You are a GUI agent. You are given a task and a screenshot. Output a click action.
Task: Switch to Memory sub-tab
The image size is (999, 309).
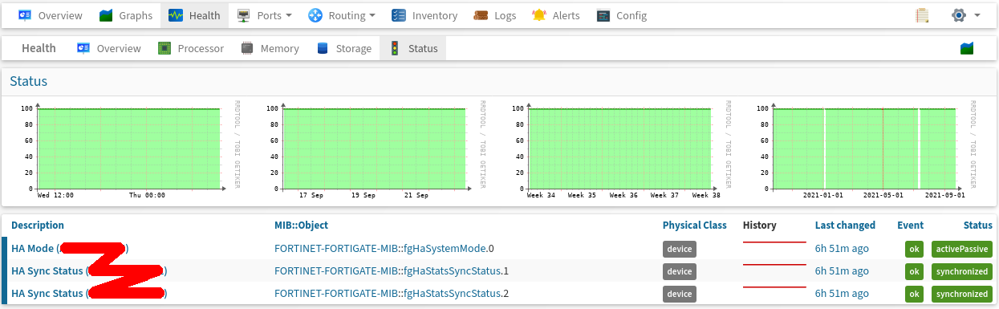(270, 48)
